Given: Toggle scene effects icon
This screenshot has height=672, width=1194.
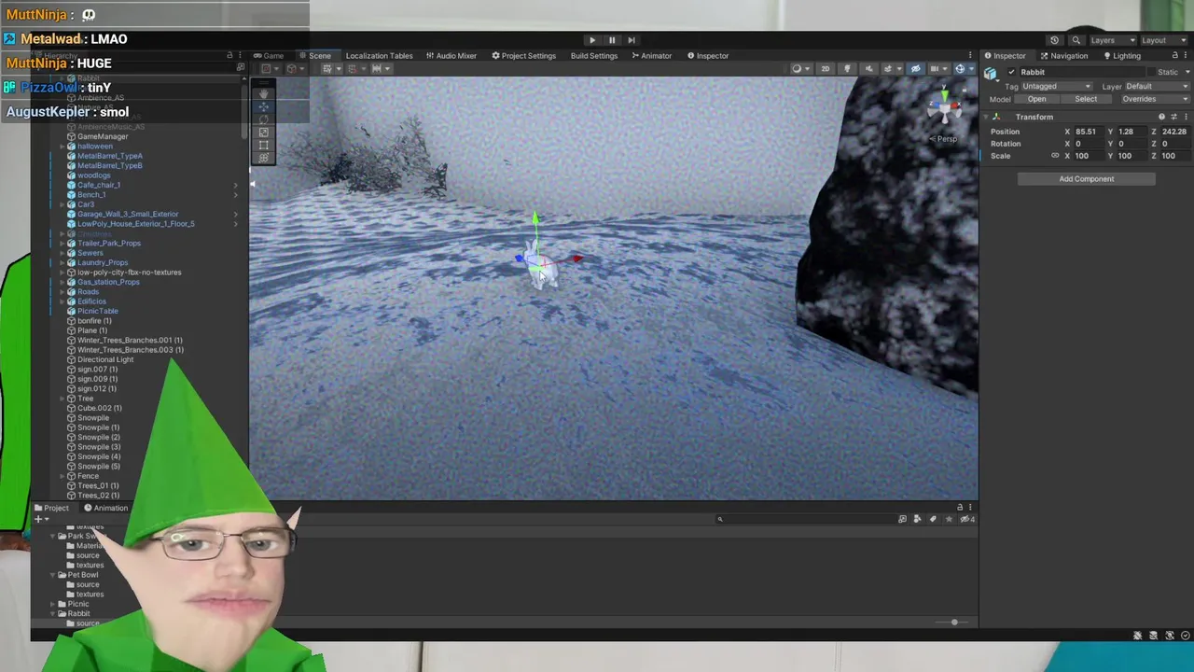Looking at the screenshot, I should coord(890,68).
